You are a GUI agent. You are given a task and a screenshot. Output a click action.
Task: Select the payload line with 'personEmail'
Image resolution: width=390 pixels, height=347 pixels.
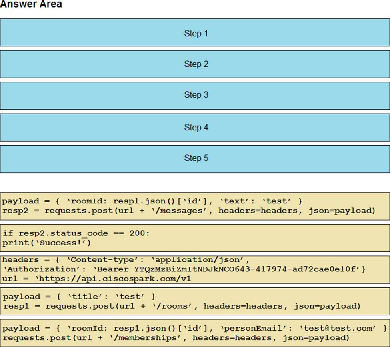pyautogui.click(x=195, y=328)
